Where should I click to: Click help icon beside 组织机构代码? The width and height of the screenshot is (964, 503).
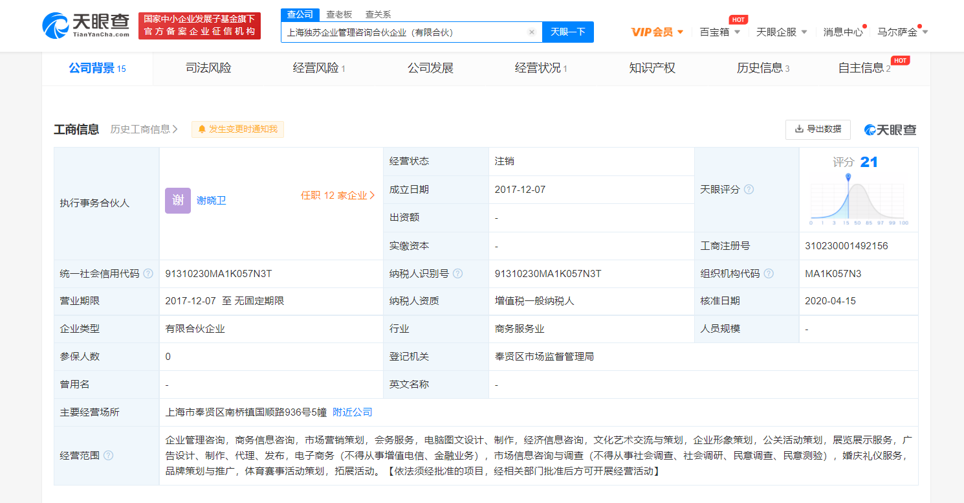[769, 274]
